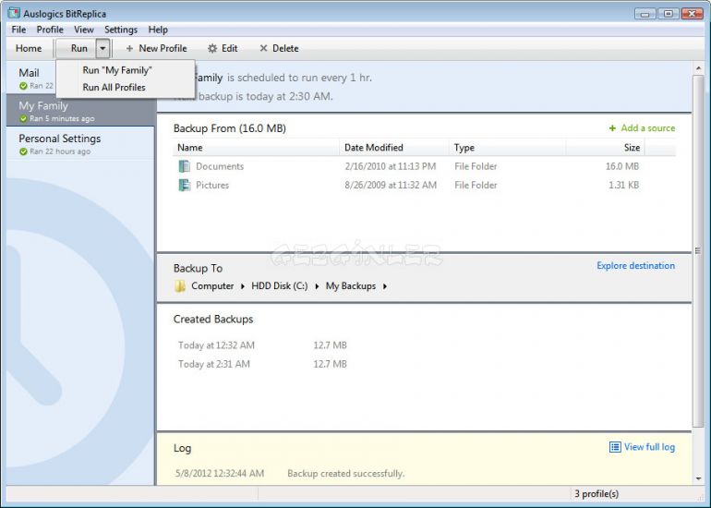Sort by the Date Modified column header
The width and height of the screenshot is (711, 508).
click(x=393, y=148)
